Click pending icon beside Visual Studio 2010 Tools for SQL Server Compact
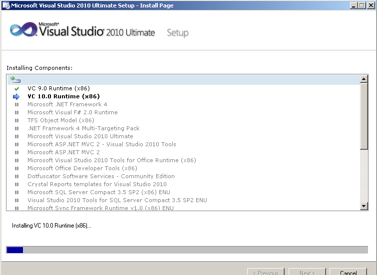Viewport: 377px width, 275px height. tap(16, 200)
